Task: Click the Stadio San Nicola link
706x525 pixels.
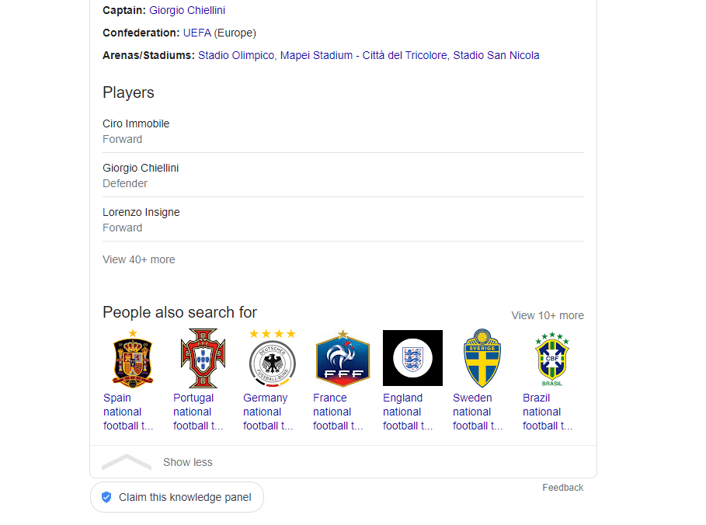Action: point(496,55)
